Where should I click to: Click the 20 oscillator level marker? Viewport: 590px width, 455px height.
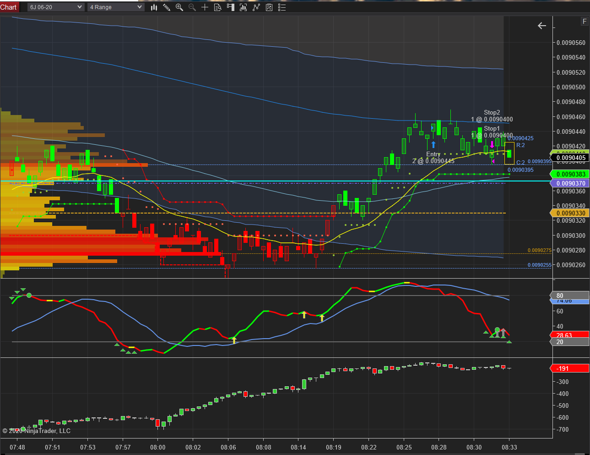pyautogui.click(x=569, y=342)
